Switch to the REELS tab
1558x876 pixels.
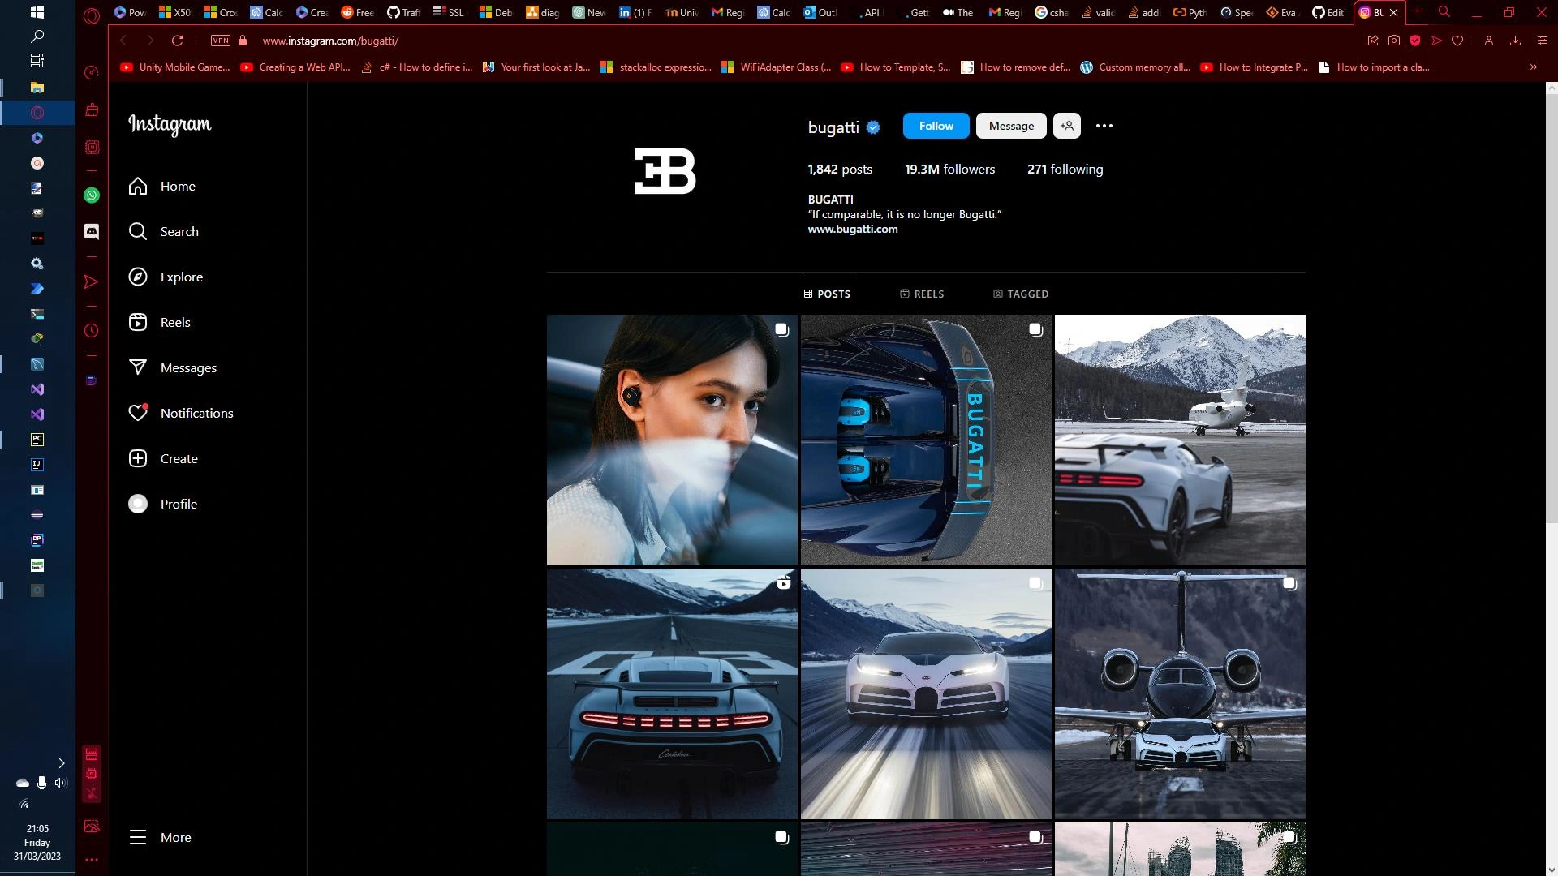[x=922, y=294]
